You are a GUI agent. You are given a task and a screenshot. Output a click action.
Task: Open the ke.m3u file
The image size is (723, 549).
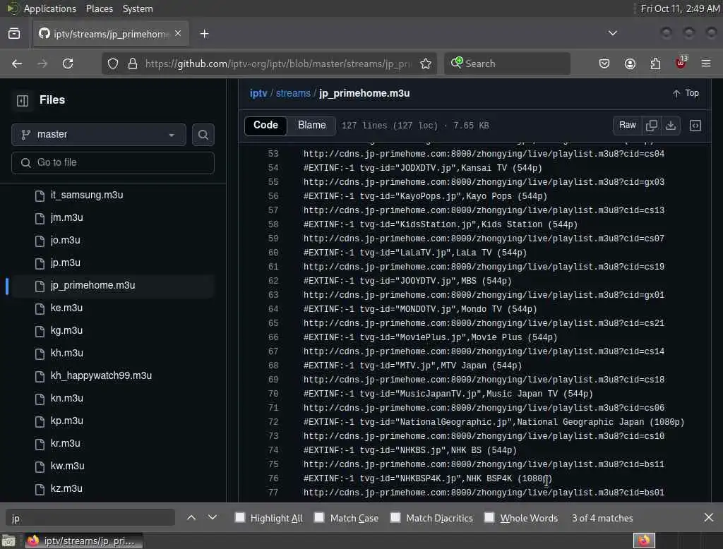[x=67, y=308]
